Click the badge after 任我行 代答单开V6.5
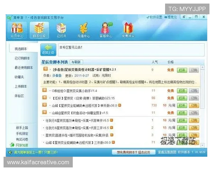 (111, 120)
